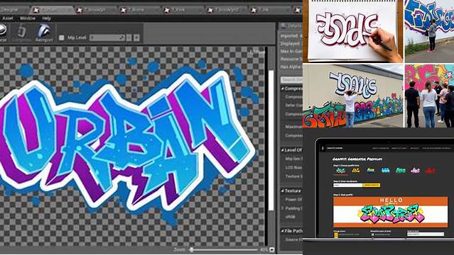Click the yellow color checkbox under the preview
The width and height of the screenshot is (454, 255).
point(336,234)
